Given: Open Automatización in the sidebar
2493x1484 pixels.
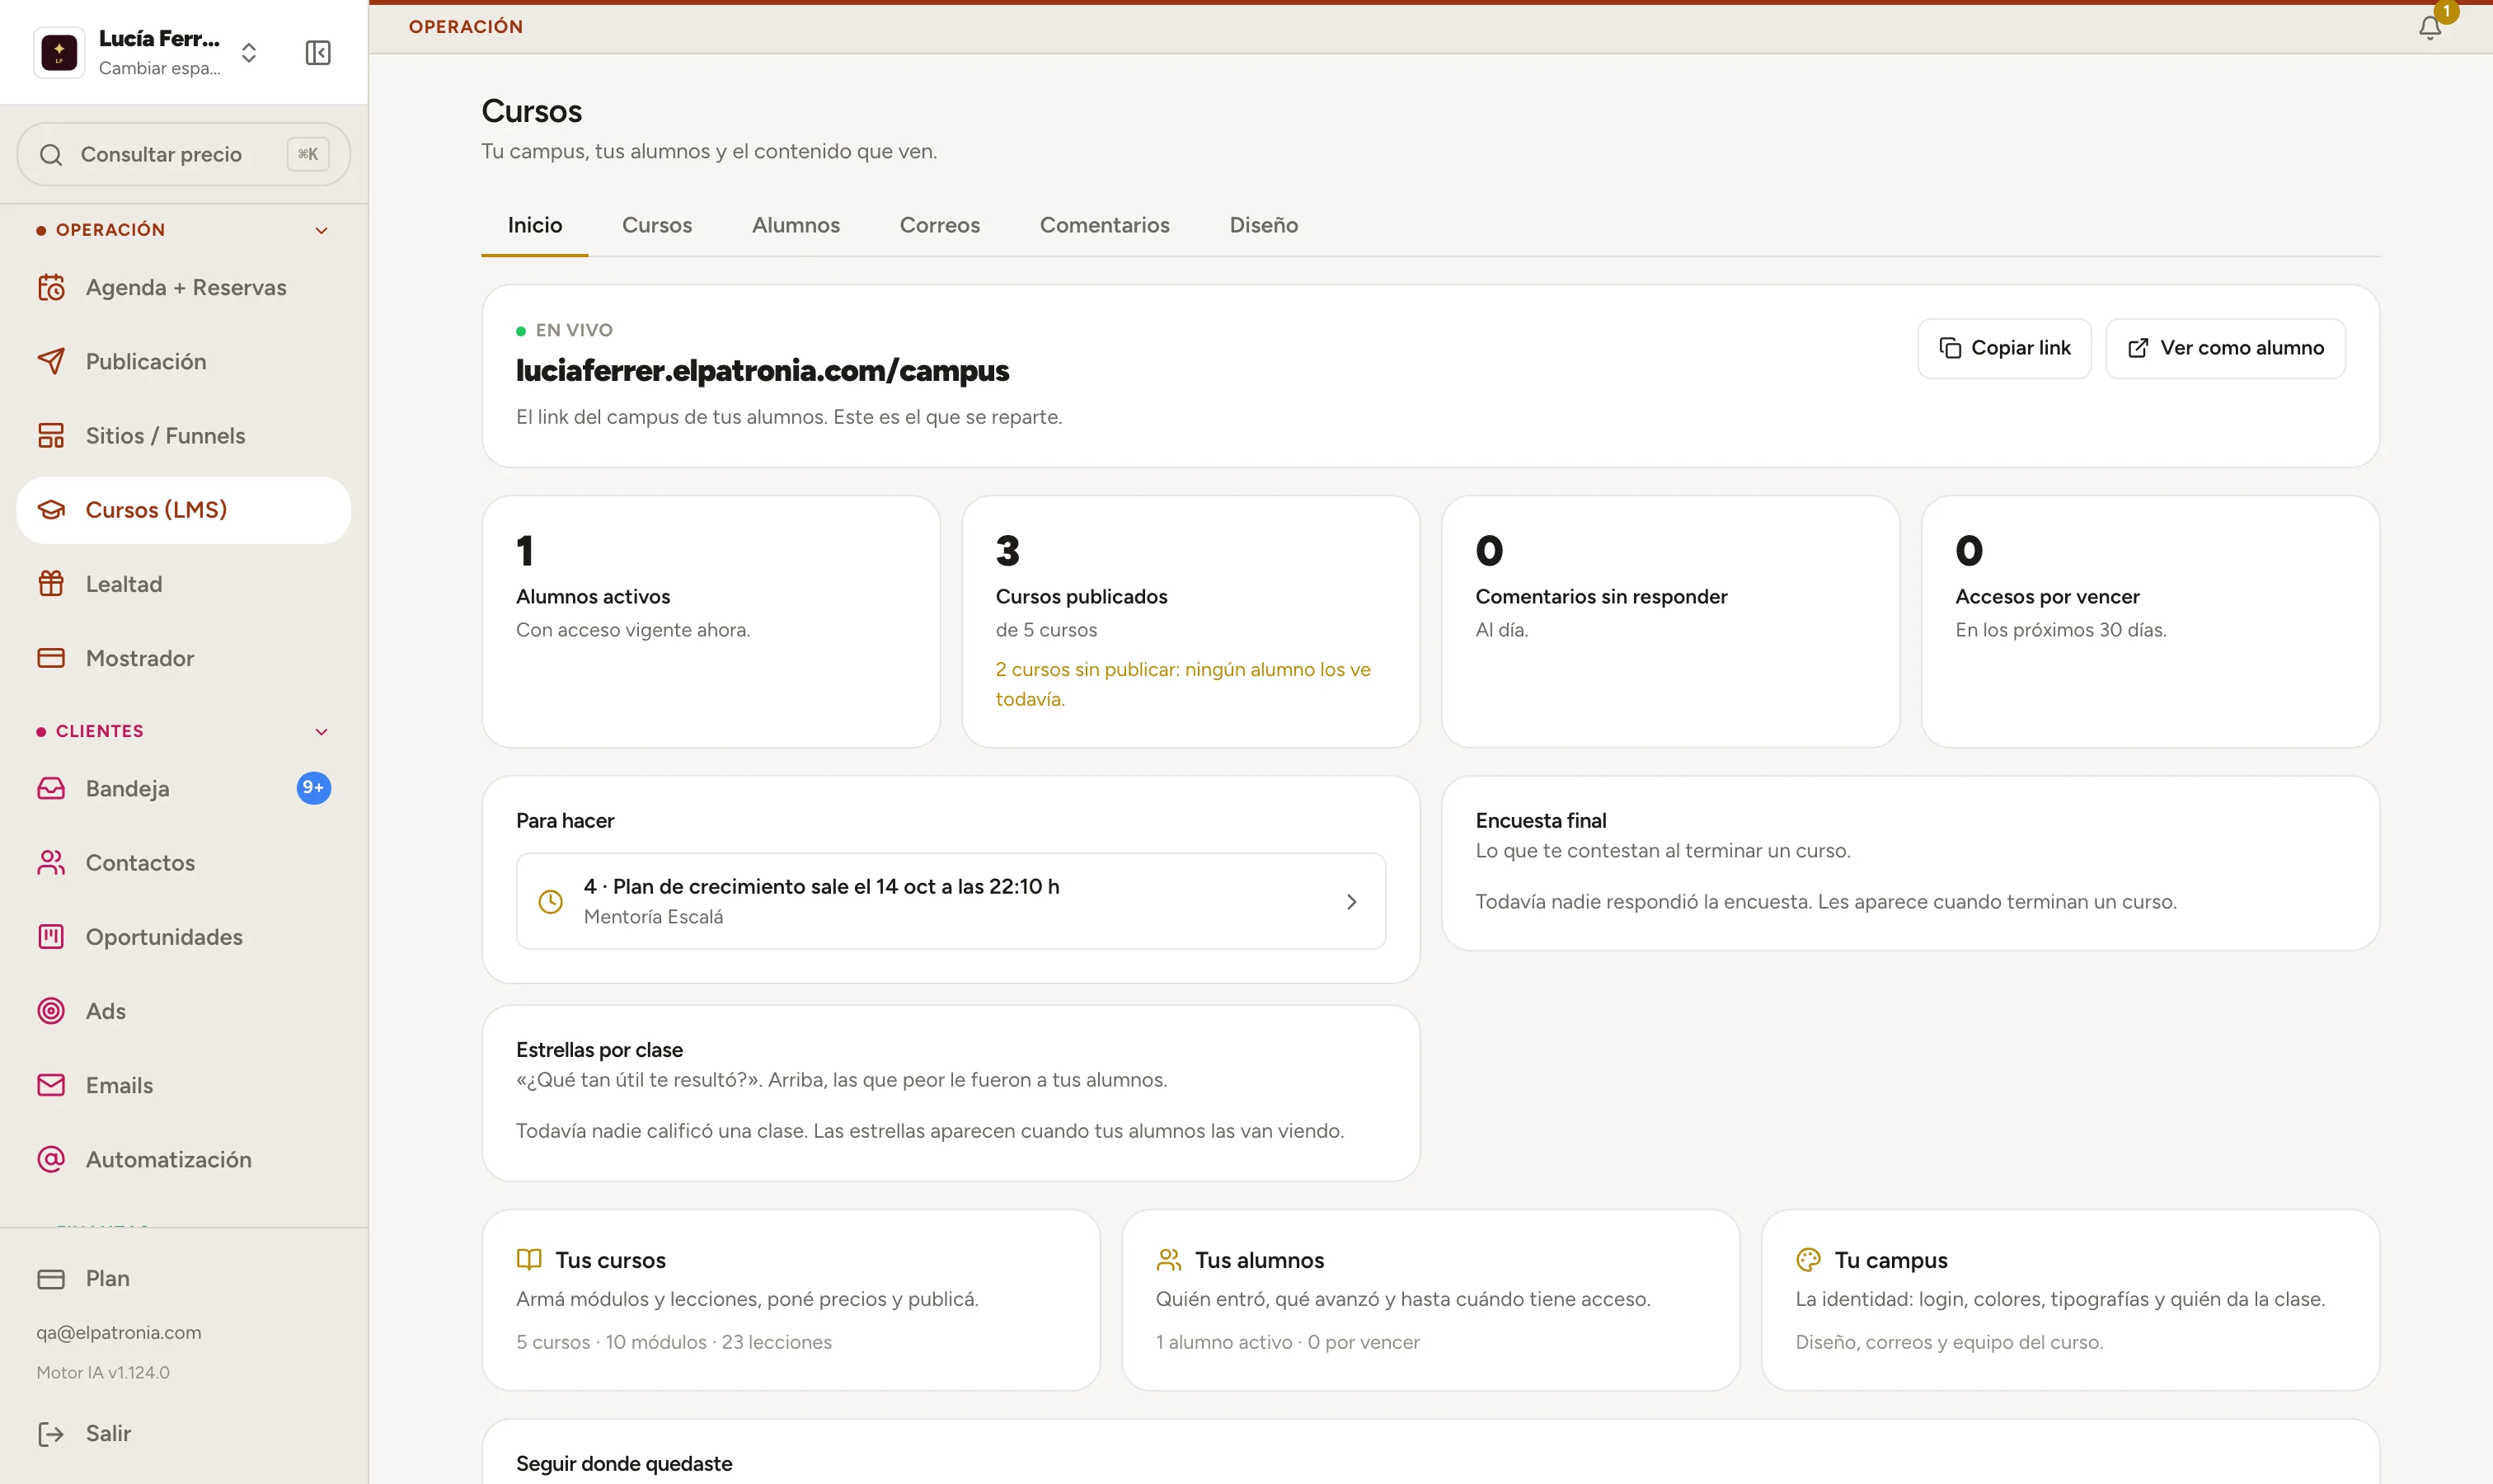Looking at the screenshot, I should tap(184, 1160).
